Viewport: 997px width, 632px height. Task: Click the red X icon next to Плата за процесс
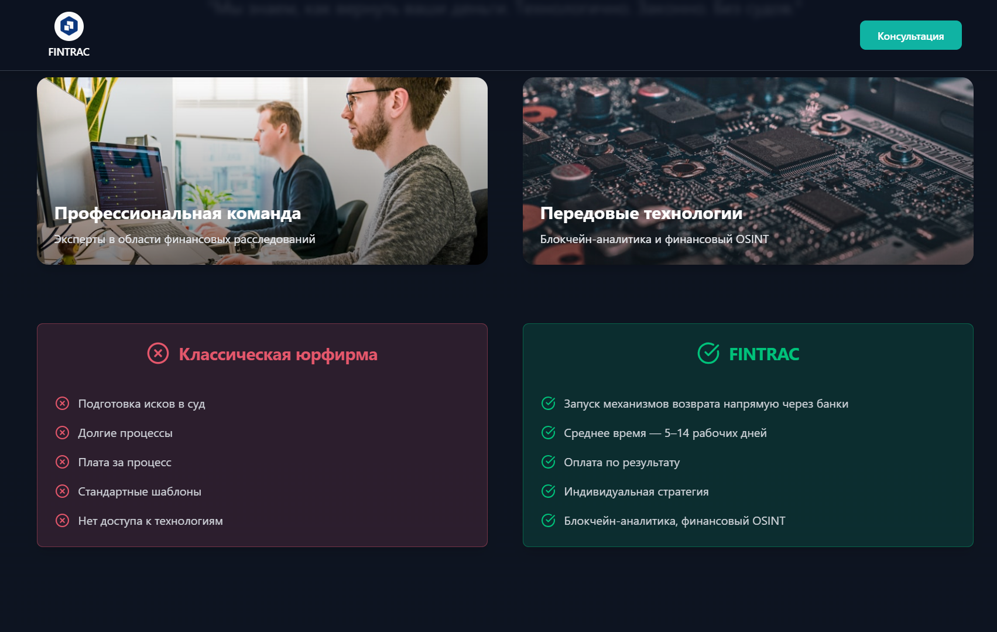pos(63,462)
